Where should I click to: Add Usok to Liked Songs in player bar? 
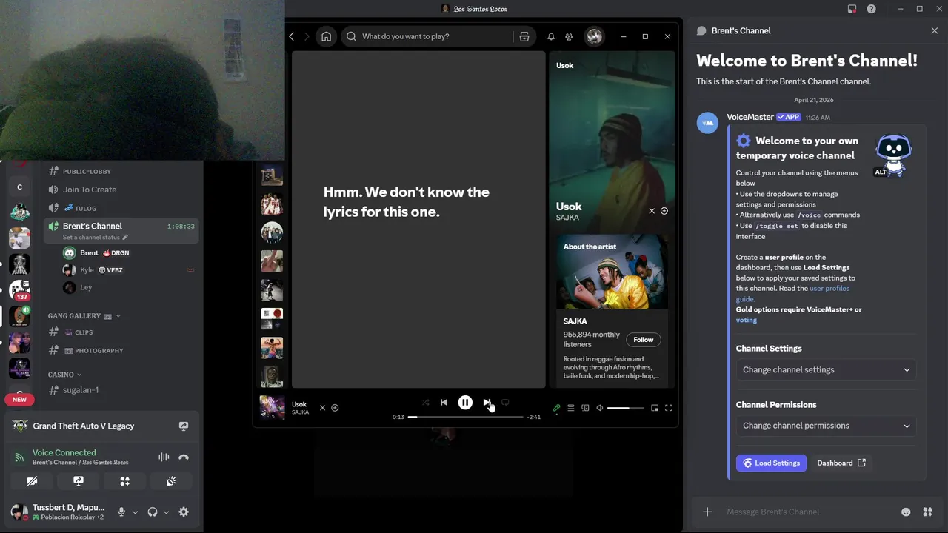335,408
